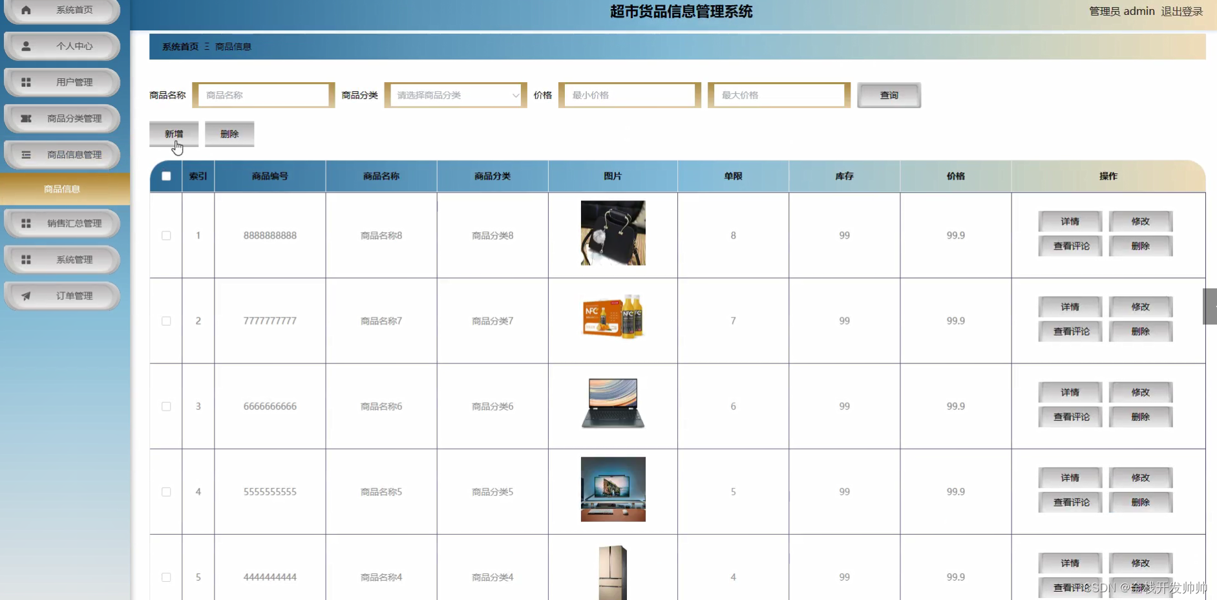1217x600 pixels.
Task: Open 商品信息管理 using its list icon
Action: coord(26,155)
